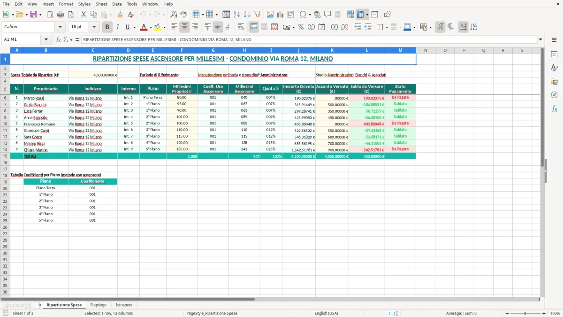
Task: Click the Print icon
Action: pyautogui.click(x=61, y=15)
